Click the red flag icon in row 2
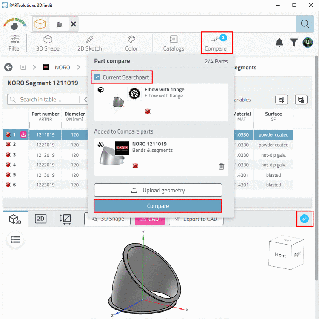The image size is (319, 319). click(8, 145)
